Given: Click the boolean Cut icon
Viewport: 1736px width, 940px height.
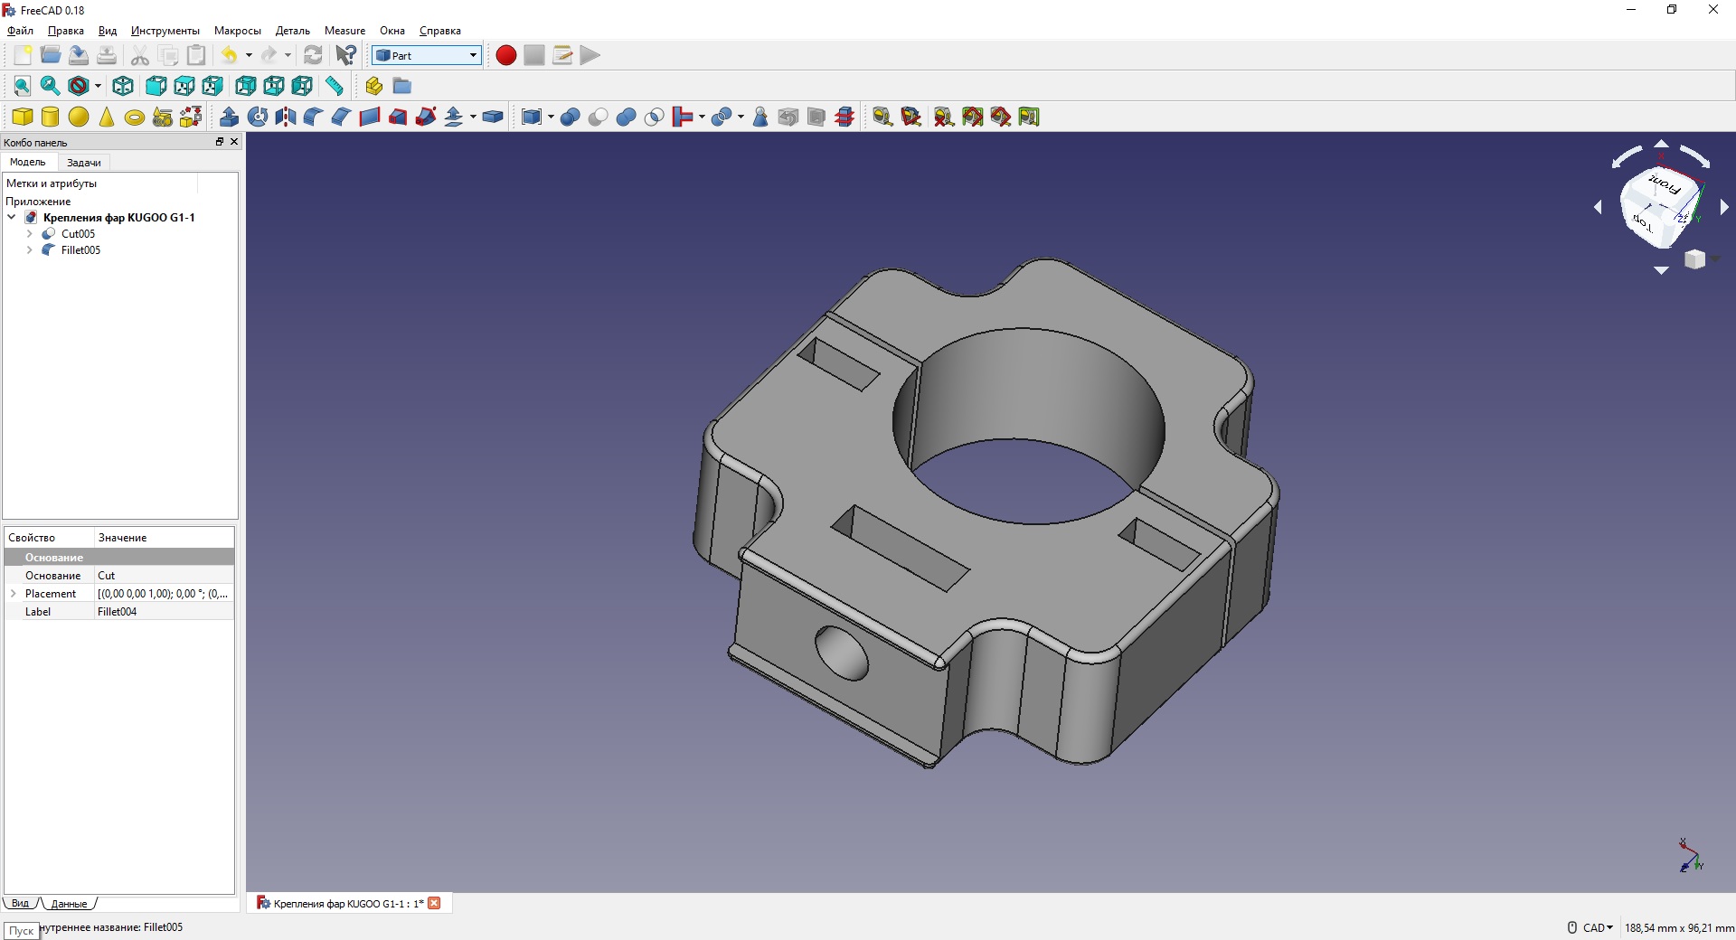Looking at the screenshot, I should tap(598, 117).
